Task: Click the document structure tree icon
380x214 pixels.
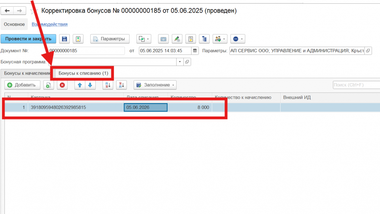Action: point(204,39)
